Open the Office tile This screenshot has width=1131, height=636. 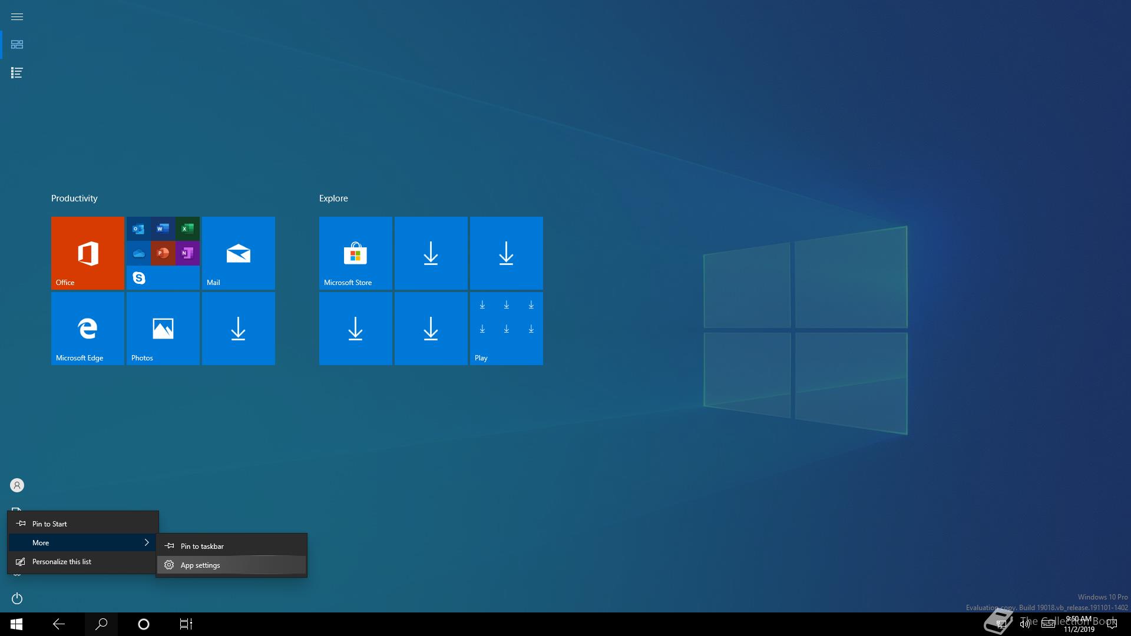click(88, 253)
